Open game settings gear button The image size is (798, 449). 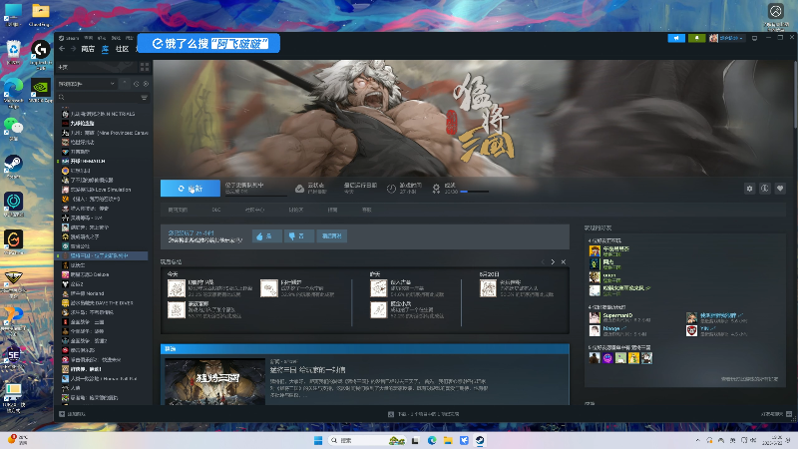pos(750,189)
